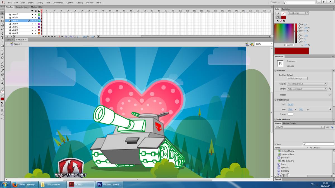Viewport: 335px width, 188px height.
Task: Select Symbol 1 in the library
Action: point(285,168)
